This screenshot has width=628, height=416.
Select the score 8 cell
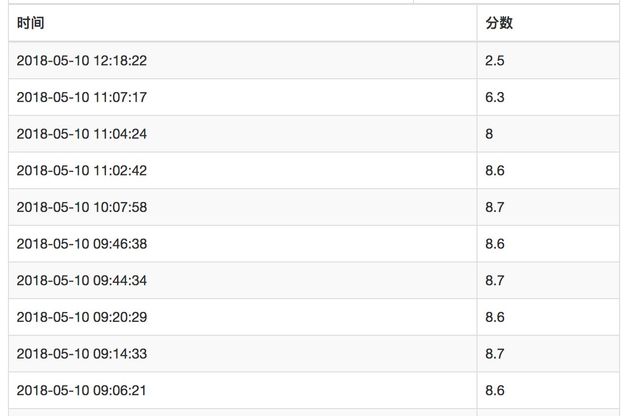[x=548, y=134]
